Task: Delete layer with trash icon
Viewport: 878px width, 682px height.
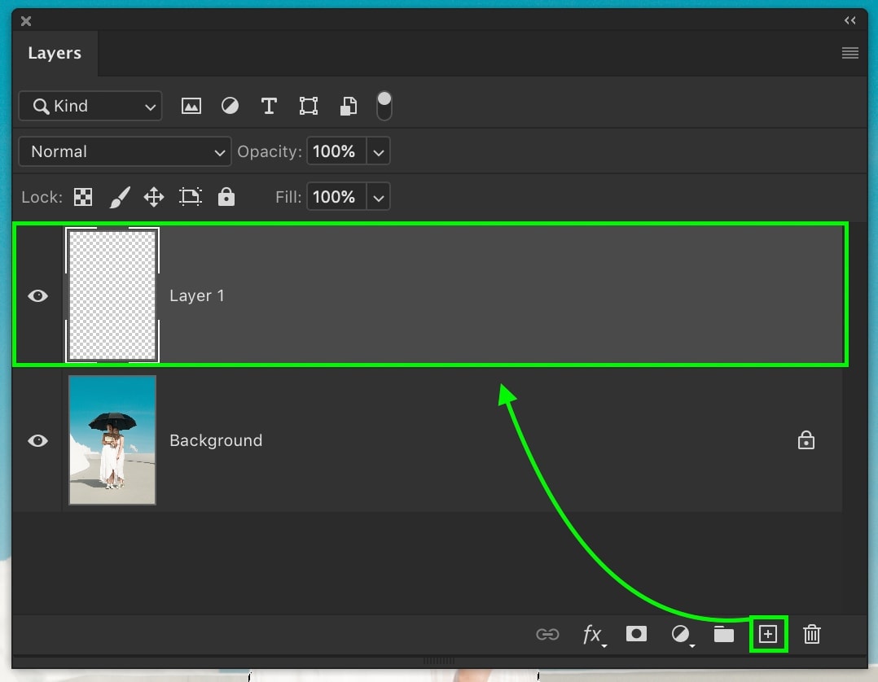Action: point(811,635)
